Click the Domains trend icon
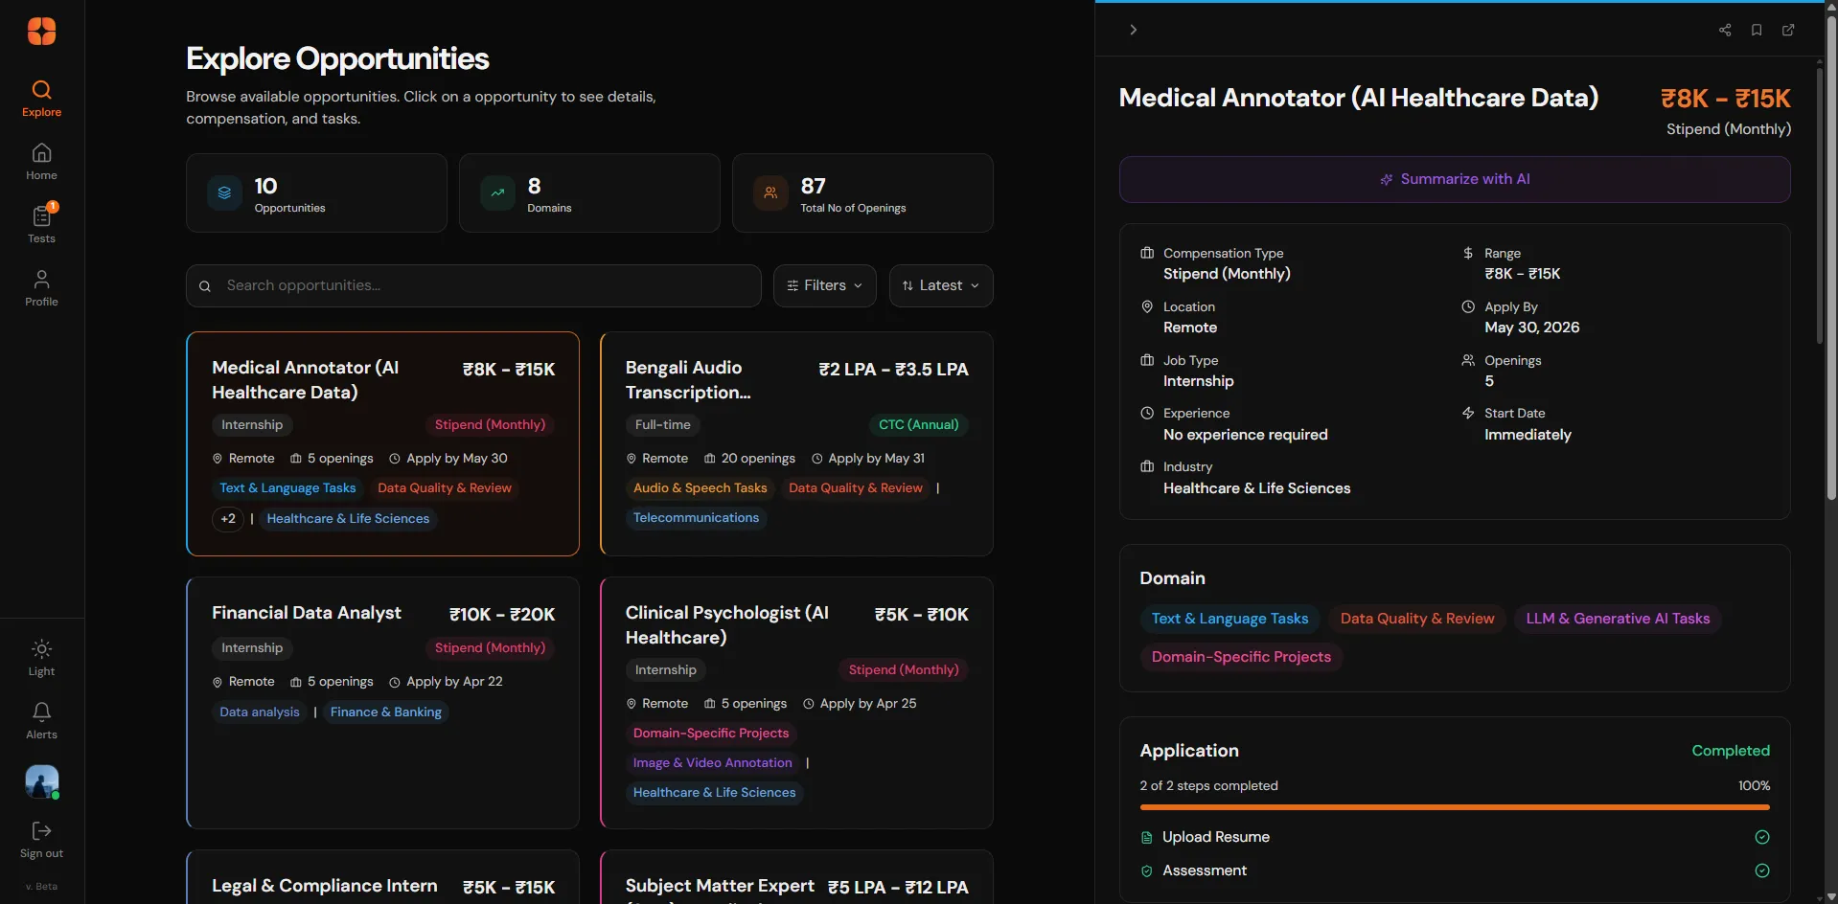Image resolution: width=1838 pixels, height=904 pixels. click(497, 192)
